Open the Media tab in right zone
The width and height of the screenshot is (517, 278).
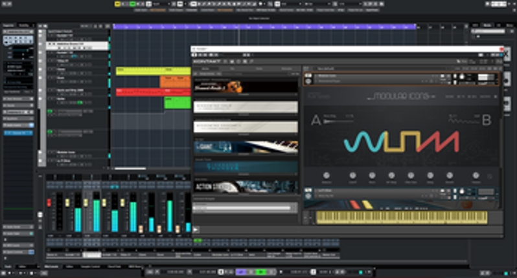click(487, 25)
